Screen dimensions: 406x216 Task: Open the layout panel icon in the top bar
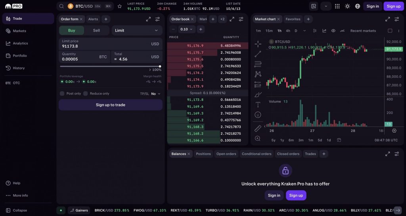pyautogui.click(x=314, y=6)
